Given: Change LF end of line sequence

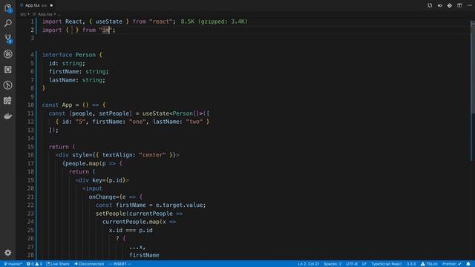Looking at the screenshot, I should pyautogui.click(x=364, y=264).
